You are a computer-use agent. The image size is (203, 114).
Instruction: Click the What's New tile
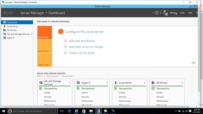pos(45,46)
